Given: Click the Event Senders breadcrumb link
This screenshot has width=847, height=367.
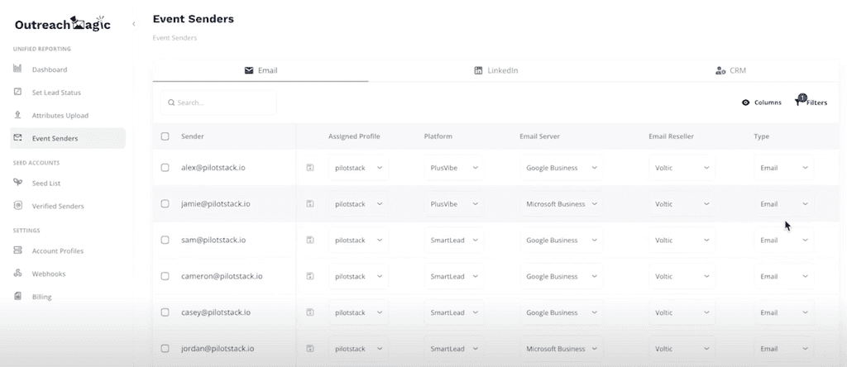Looking at the screenshot, I should click(x=175, y=38).
